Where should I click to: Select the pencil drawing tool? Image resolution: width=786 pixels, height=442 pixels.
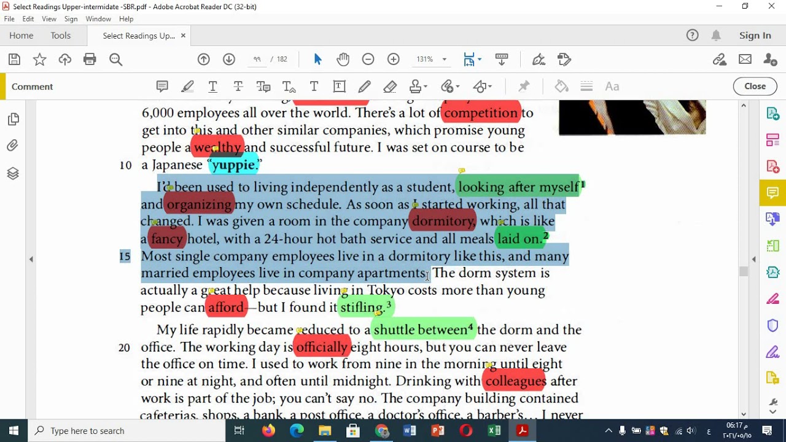click(x=364, y=87)
